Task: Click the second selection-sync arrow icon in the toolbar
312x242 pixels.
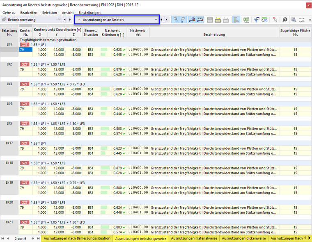Action: tap(183, 20)
